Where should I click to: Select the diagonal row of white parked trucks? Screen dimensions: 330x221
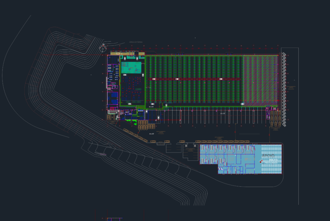[284, 89]
